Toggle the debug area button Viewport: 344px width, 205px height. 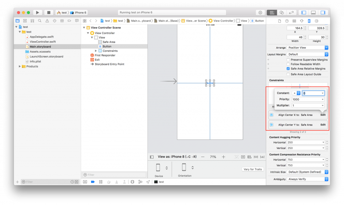click(313, 12)
